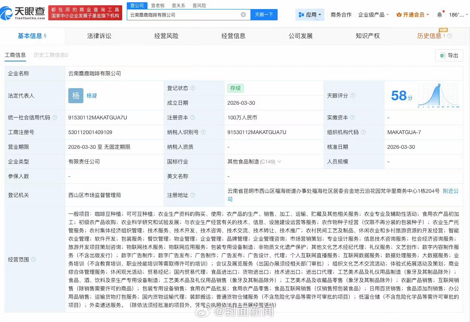Open legal representative 杨凝 link
This screenshot has height=322, width=470.
click(x=92, y=96)
